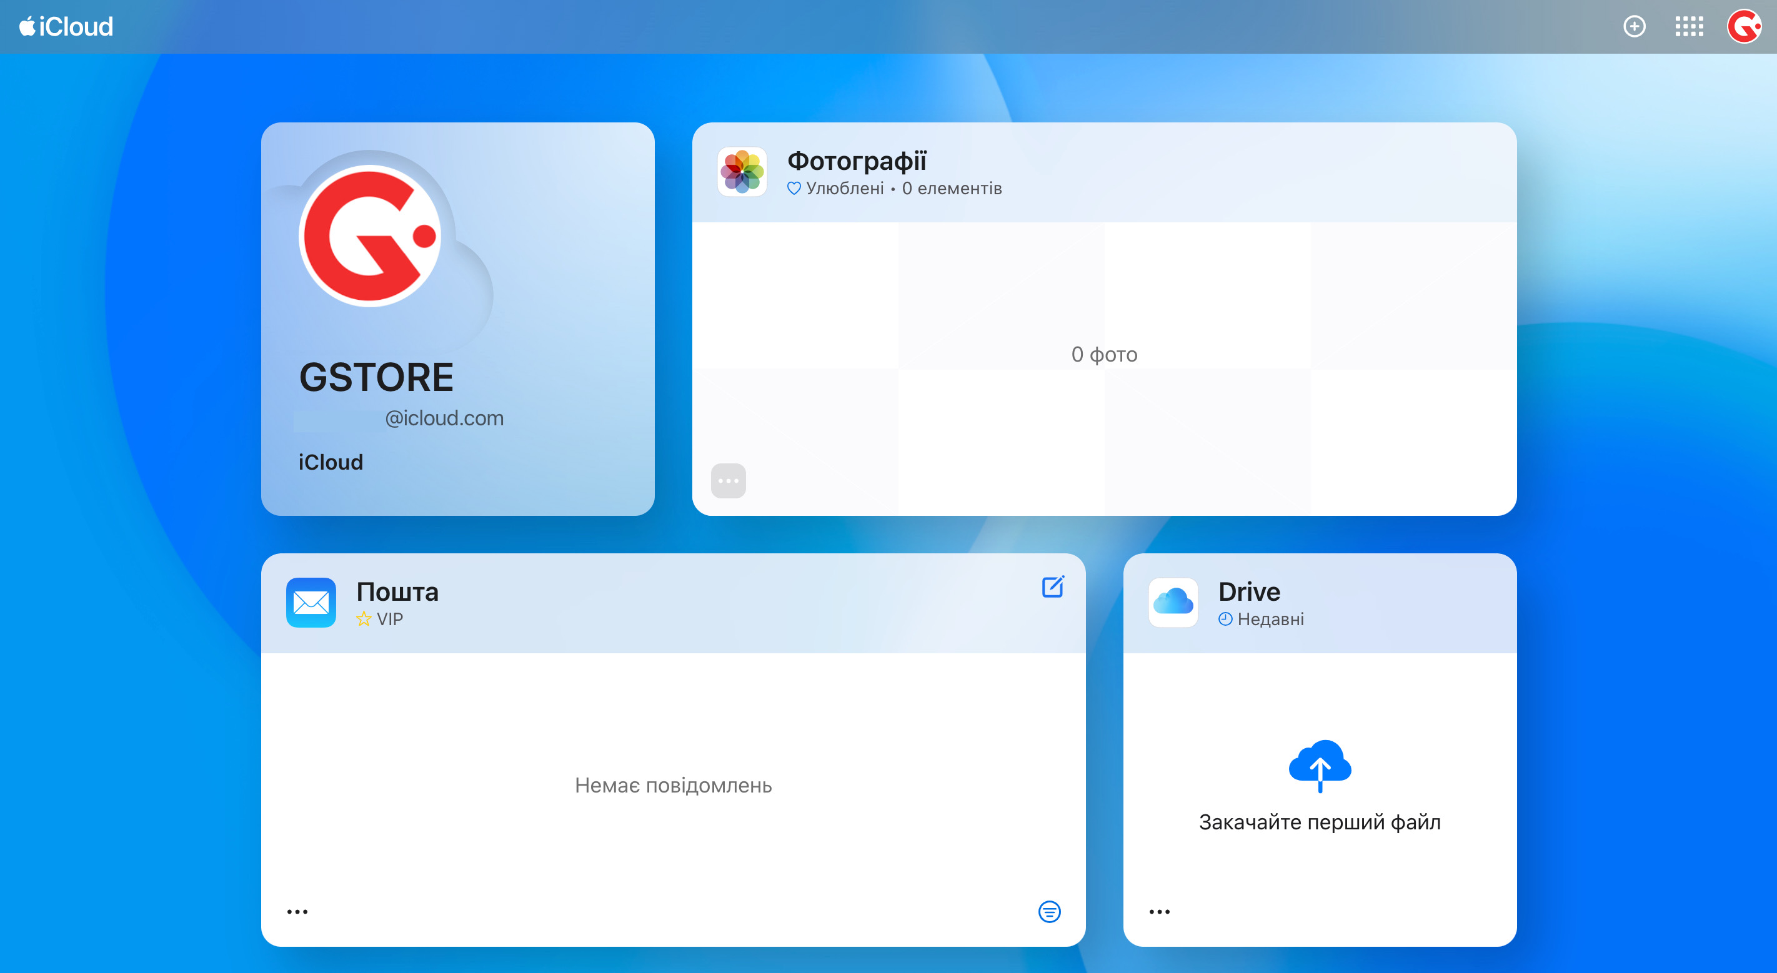1777x973 pixels.
Task: Click the iCloud label in profile tile
Action: [331, 462]
